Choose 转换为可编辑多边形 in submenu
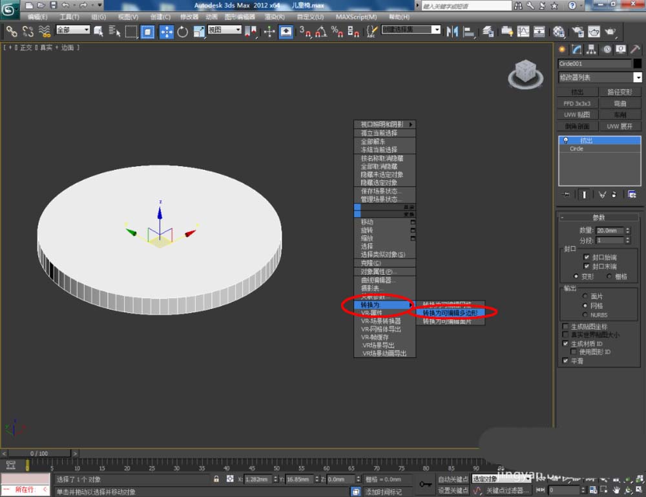This screenshot has width=646, height=497. 450,313
